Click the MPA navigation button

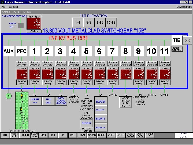(x=43, y=135)
